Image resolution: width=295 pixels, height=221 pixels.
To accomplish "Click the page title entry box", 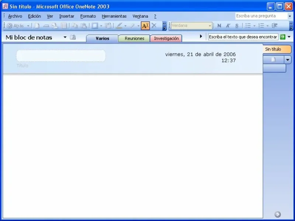I will click(x=61, y=56).
